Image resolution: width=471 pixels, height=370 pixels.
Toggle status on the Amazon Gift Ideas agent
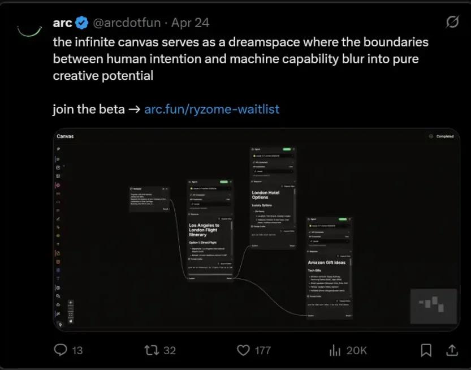pyautogui.click(x=344, y=219)
